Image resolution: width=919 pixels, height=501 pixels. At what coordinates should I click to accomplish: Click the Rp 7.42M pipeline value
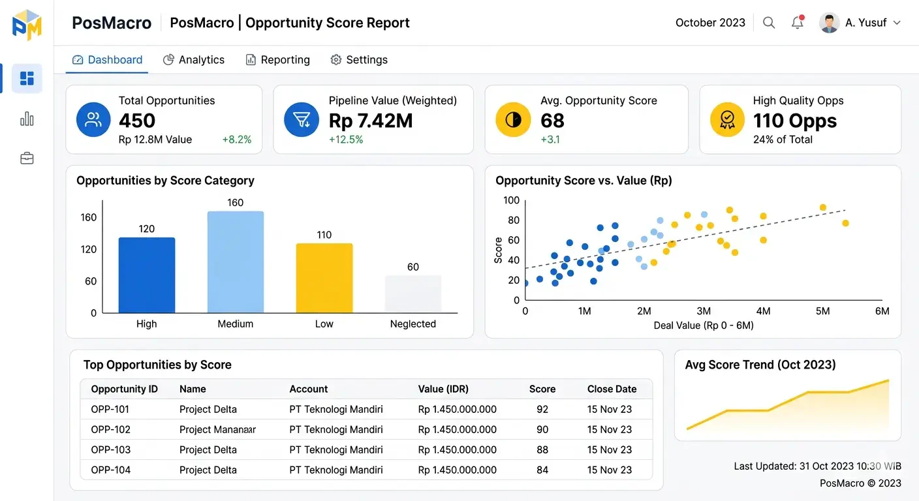click(371, 121)
